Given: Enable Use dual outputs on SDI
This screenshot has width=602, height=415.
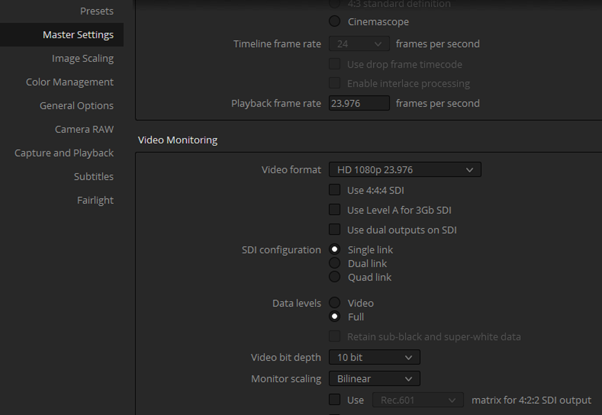Looking at the screenshot, I should (334, 230).
